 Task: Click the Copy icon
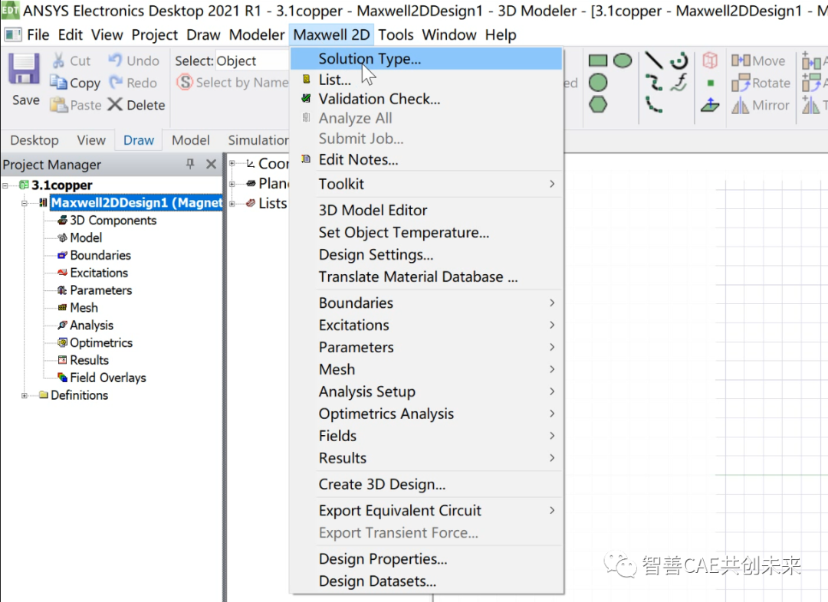[x=58, y=82]
